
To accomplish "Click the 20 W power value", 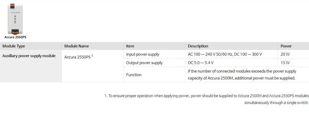I will (285, 54).
